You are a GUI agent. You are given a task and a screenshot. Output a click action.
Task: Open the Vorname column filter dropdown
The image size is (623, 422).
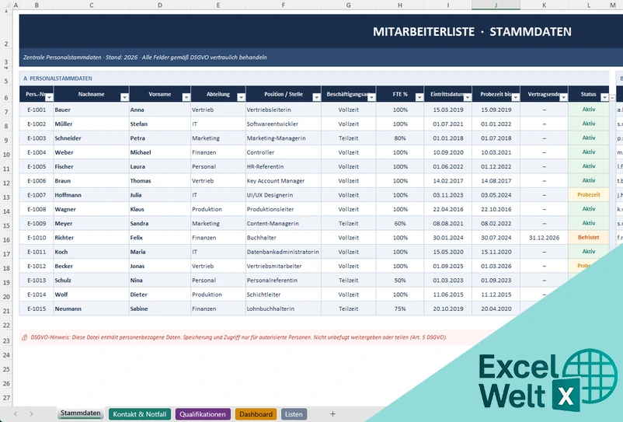(186, 98)
